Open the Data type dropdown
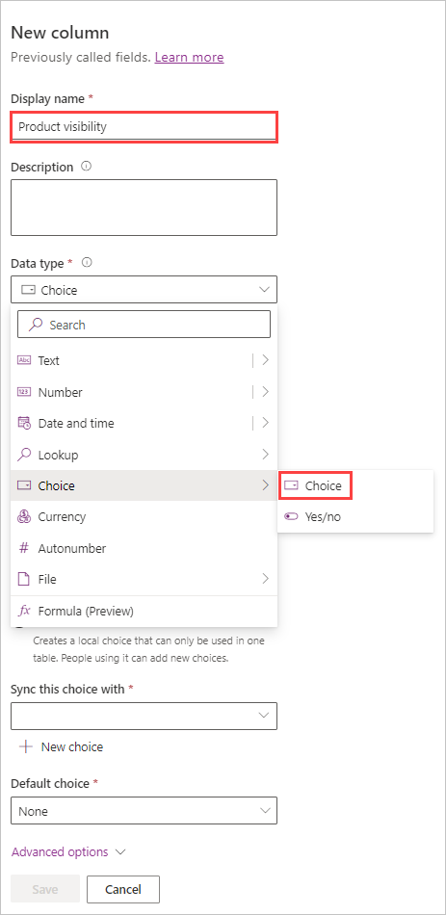This screenshot has width=446, height=915. pos(144,290)
